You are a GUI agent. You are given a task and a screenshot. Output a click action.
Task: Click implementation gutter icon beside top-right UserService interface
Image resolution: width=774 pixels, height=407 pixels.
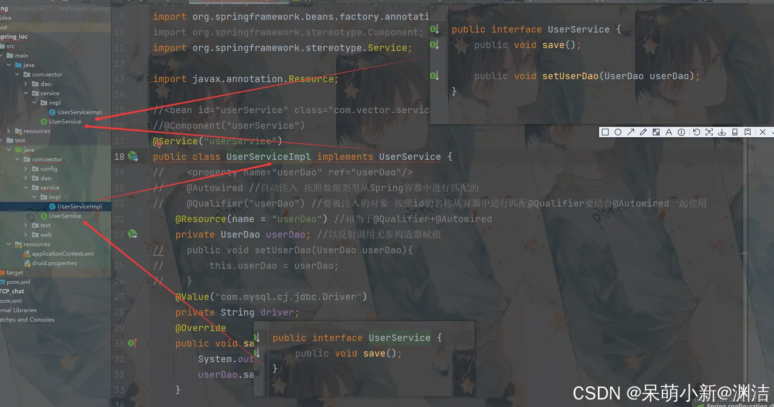point(435,29)
